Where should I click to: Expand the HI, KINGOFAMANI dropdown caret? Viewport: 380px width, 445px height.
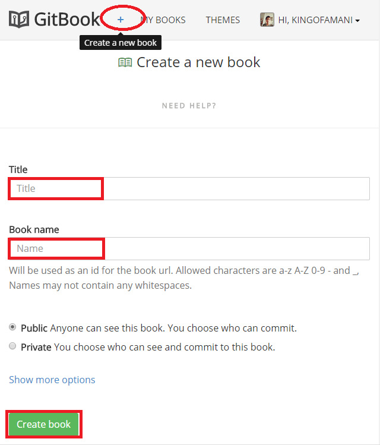pos(357,21)
